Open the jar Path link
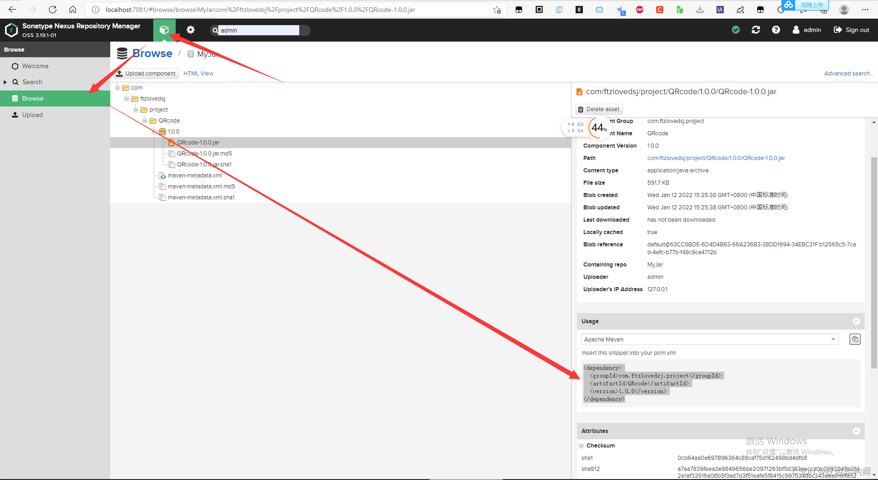Screen dimensions: 878x480 point(716,158)
